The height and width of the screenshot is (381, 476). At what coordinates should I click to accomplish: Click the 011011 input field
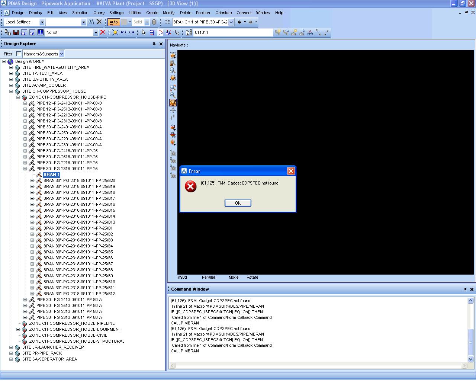click(x=233, y=32)
